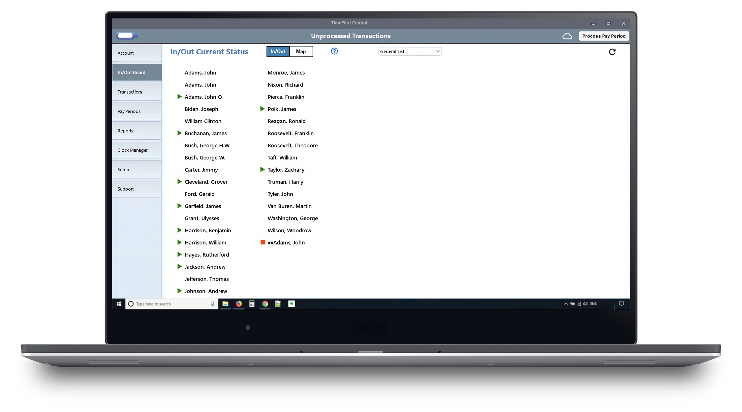Screen dimensions: 742x412
Task: Click the red square beside xxAdams, John
Action: point(263,242)
